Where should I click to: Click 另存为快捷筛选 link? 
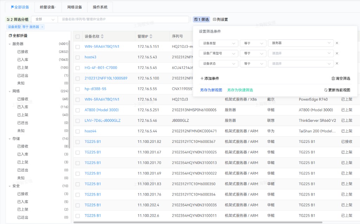click(x=240, y=90)
